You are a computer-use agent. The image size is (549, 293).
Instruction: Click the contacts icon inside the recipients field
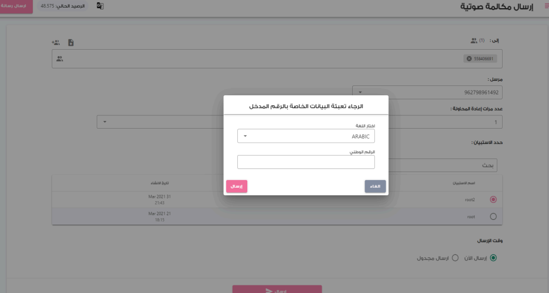59,58
